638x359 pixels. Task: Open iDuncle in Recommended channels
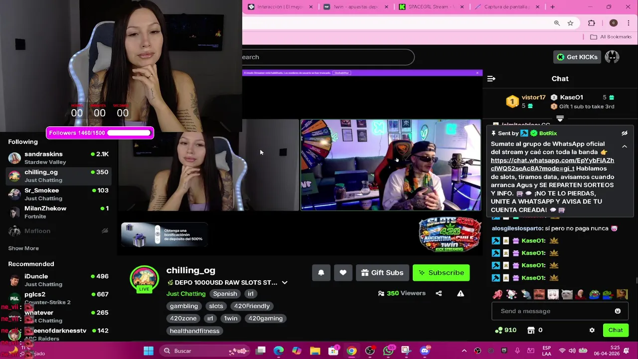(58, 280)
